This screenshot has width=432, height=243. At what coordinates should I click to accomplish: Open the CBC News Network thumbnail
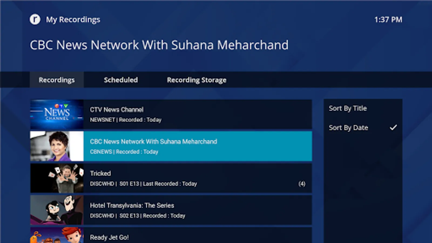[57, 146]
